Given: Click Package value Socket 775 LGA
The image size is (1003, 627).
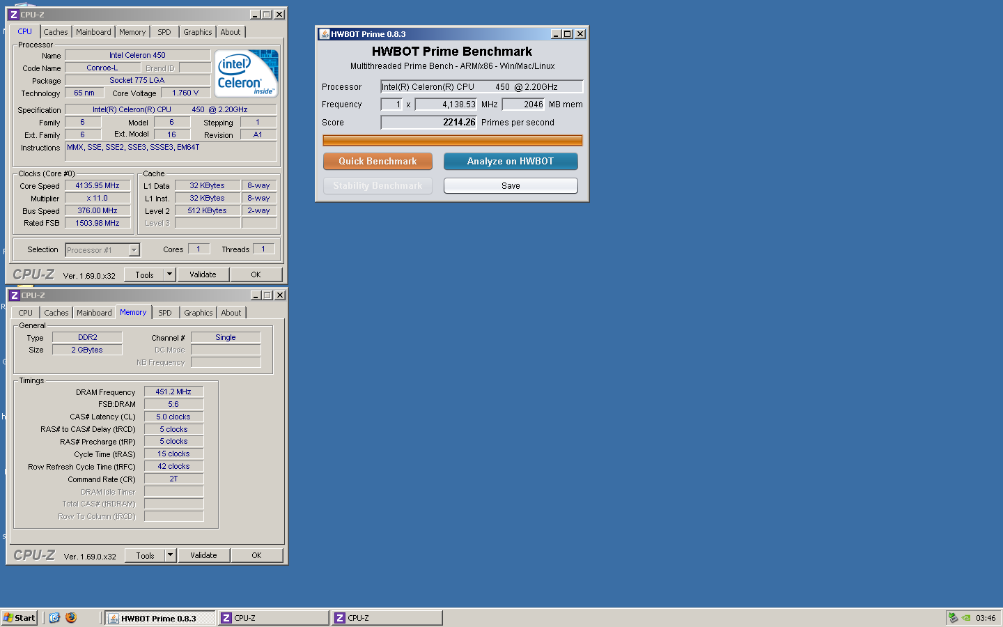Looking at the screenshot, I should [137, 80].
